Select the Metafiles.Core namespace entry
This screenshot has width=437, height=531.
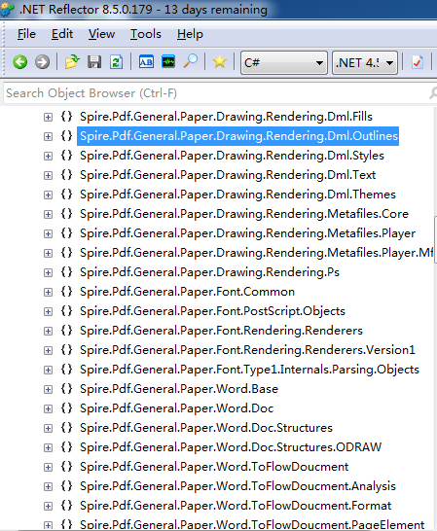coord(244,214)
